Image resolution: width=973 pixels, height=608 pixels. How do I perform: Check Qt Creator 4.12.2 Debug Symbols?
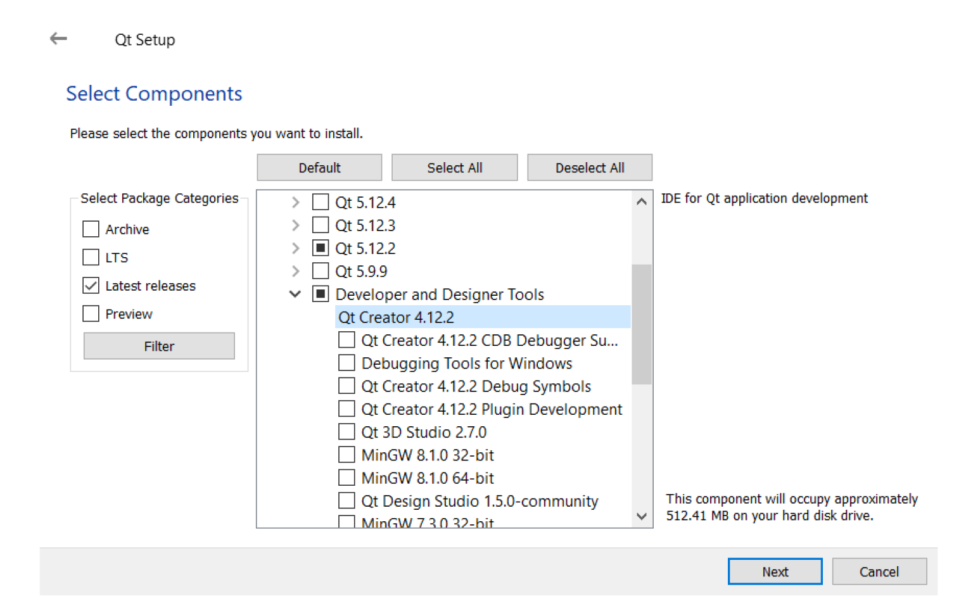point(347,386)
